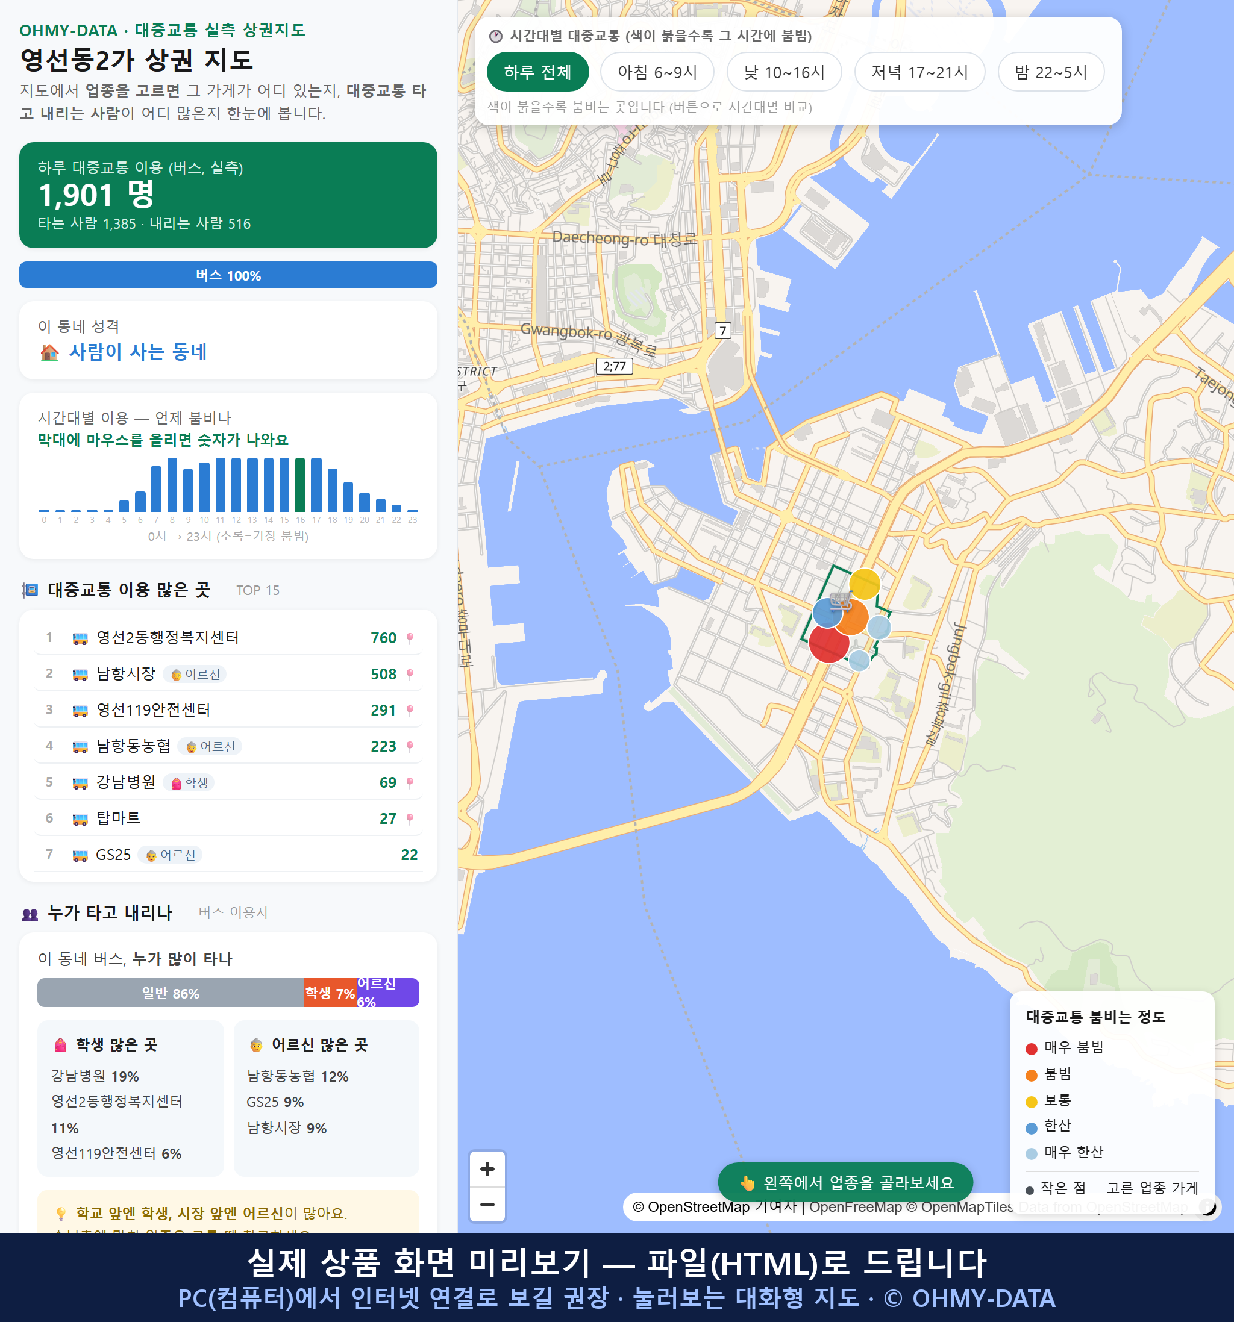Image resolution: width=1234 pixels, height=1322 pixels.
Task: Click the map pin icon for 영선119안전센터
Action: pyautogui.click(x=410, y=710)
